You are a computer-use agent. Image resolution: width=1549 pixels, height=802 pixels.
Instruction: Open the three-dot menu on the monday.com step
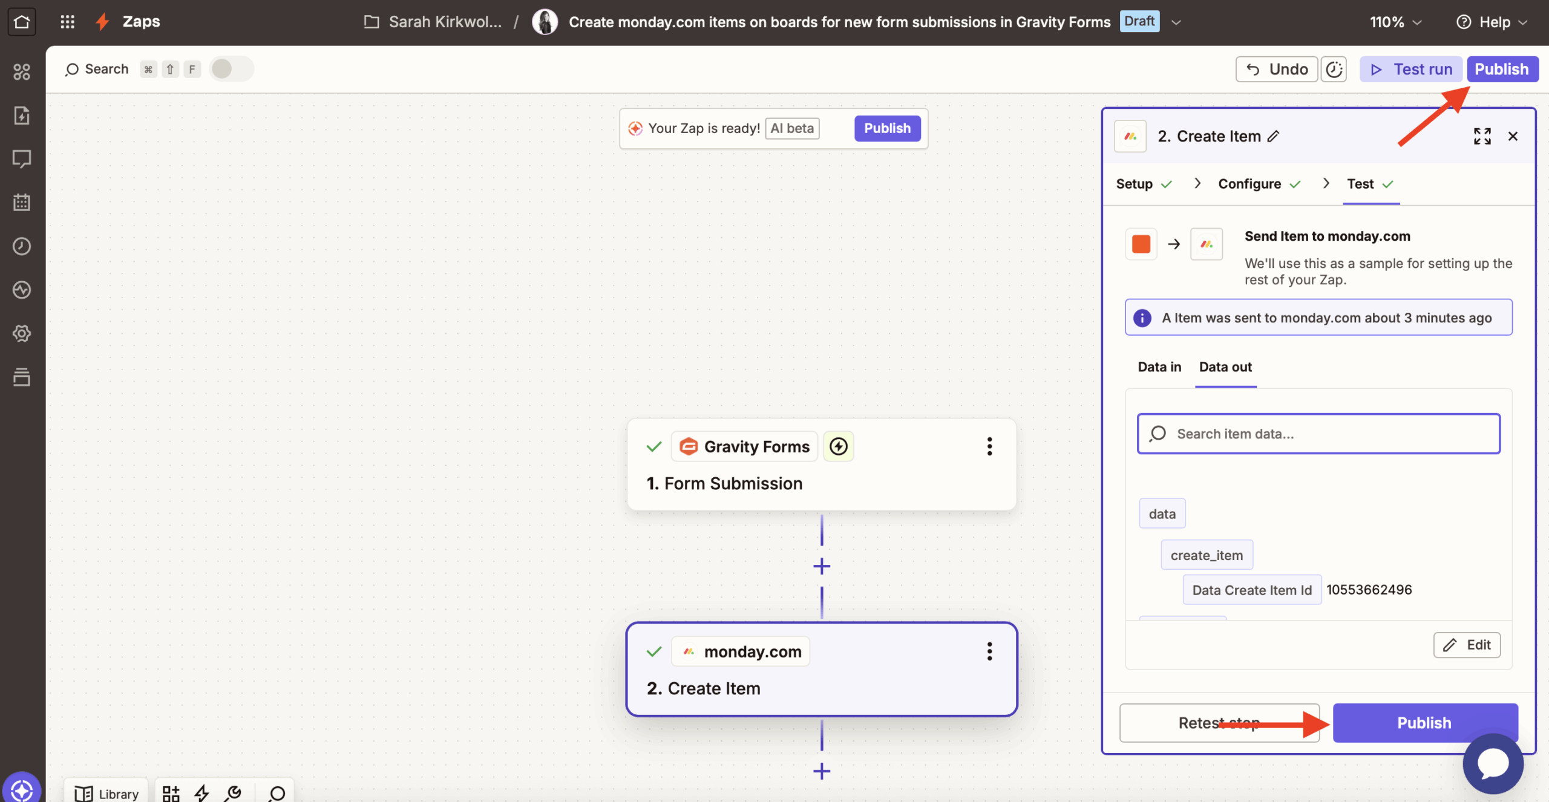pos(989,651)
